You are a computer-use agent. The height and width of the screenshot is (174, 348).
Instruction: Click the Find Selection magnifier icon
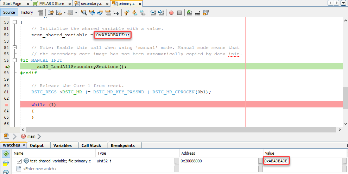point(84,13)
